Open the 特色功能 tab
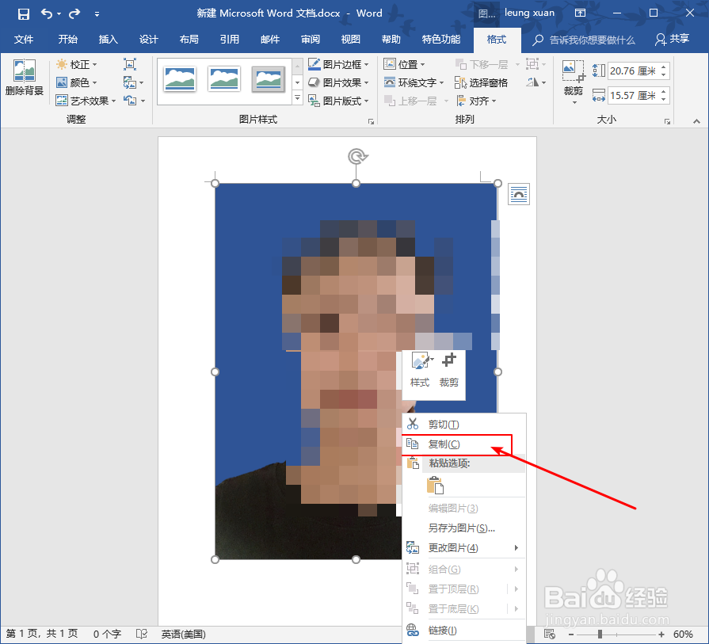 [x=441, y=40]
